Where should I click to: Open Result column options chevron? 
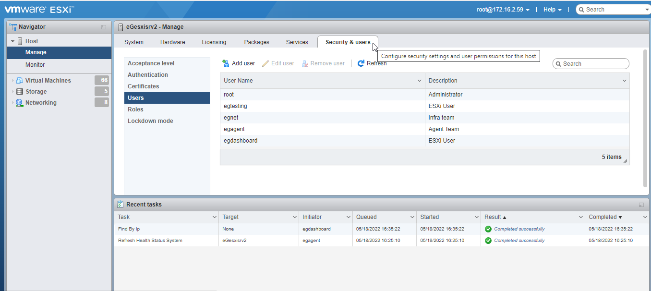[x=580, y=217]
